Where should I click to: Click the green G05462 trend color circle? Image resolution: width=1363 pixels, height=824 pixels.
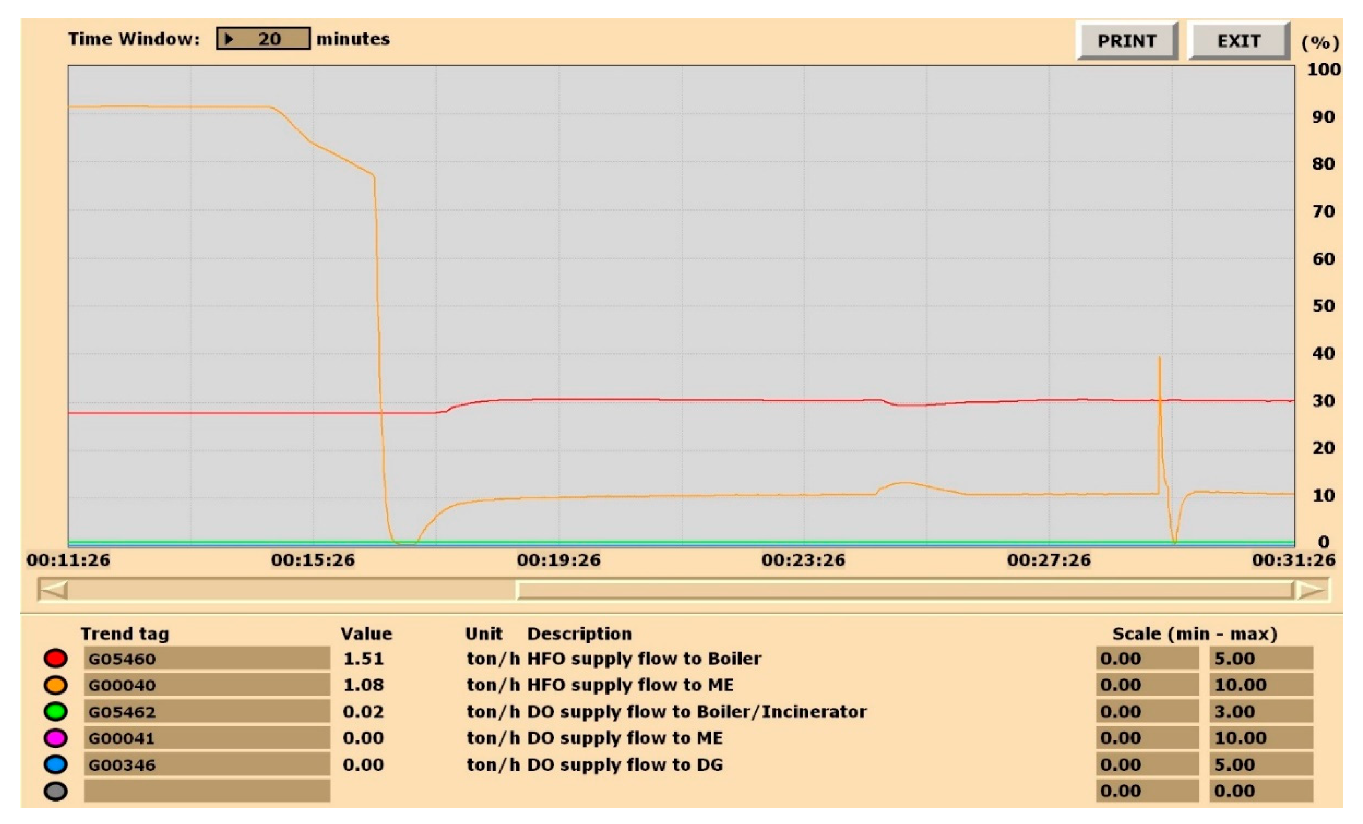tap(55, 711)
